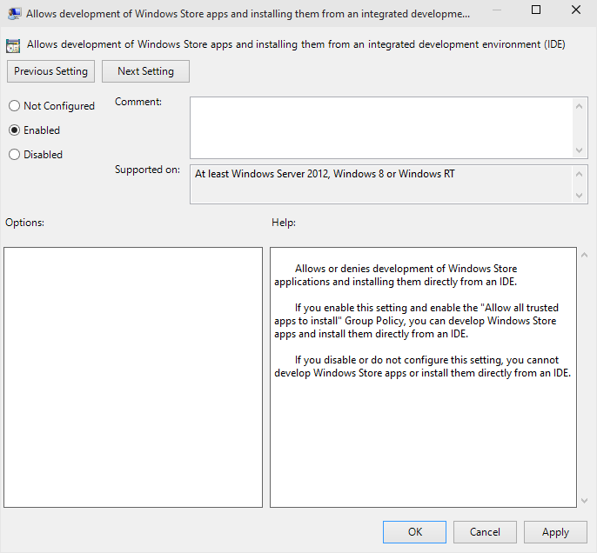Click the OK button

[x=414, y=532]
